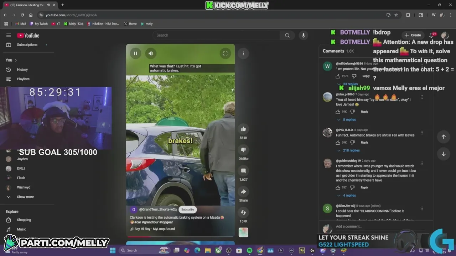Open Music under Explore
Image resolution: width=456 pixels, height=256 pixels.
point(21,229)
